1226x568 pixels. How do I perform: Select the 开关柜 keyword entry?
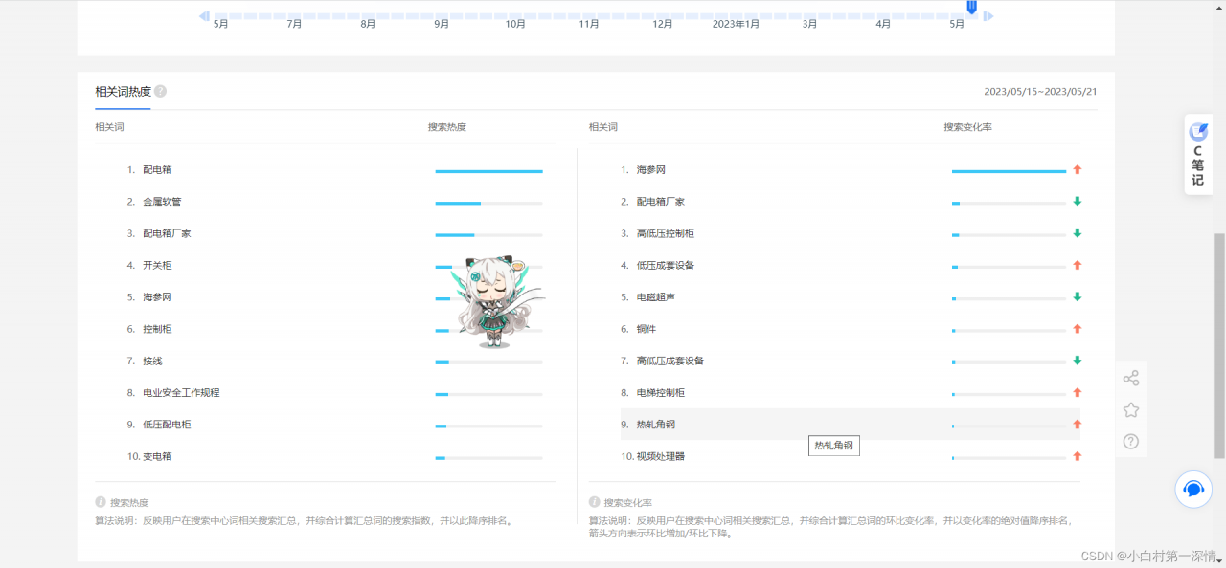[159, 265]
